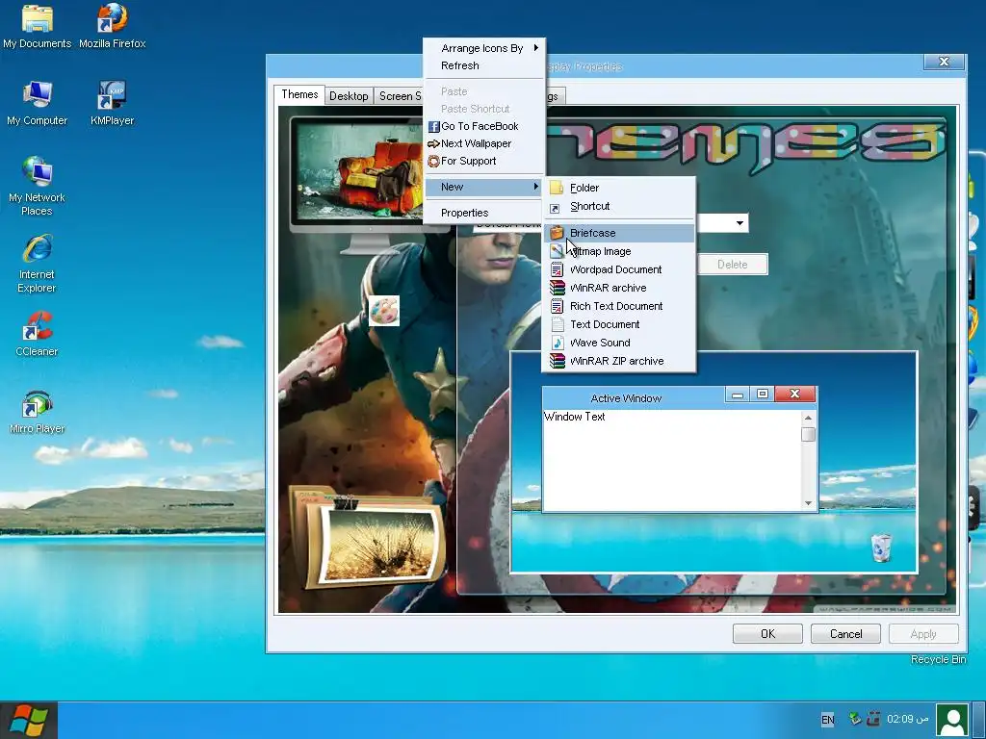Click the monitor wallpaper preview thumbnail
The height and width of the screenshot is (739, 986).
point(357,169)
